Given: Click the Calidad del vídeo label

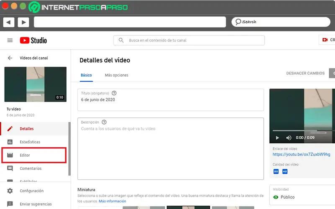Looking at the screenshot, I should [x=286, y=164].
